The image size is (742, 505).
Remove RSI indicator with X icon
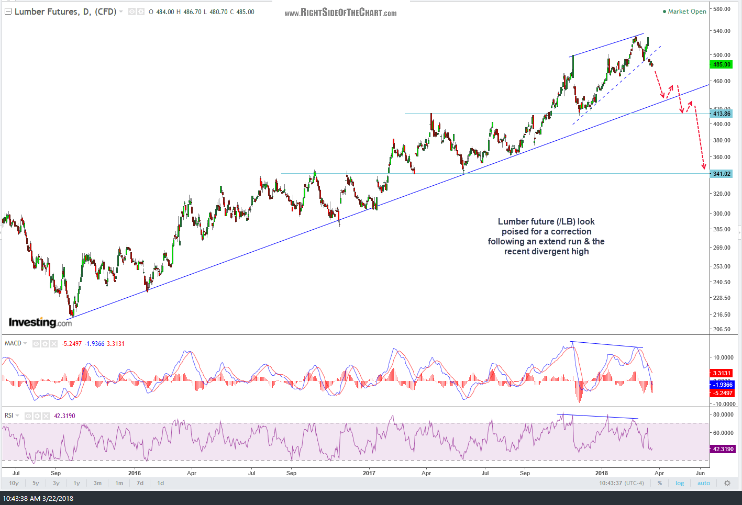(x=46, y=416)
